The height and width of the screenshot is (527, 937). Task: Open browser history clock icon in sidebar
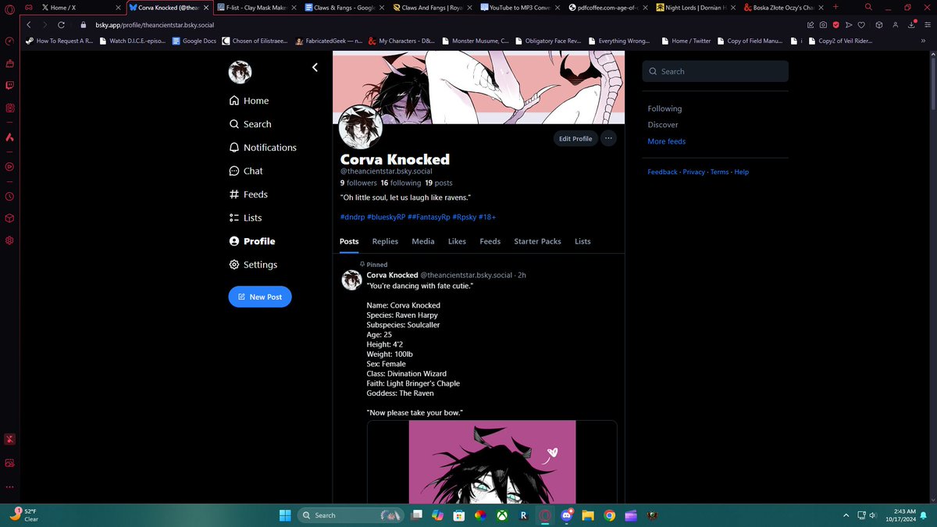[x=9, y=197]
